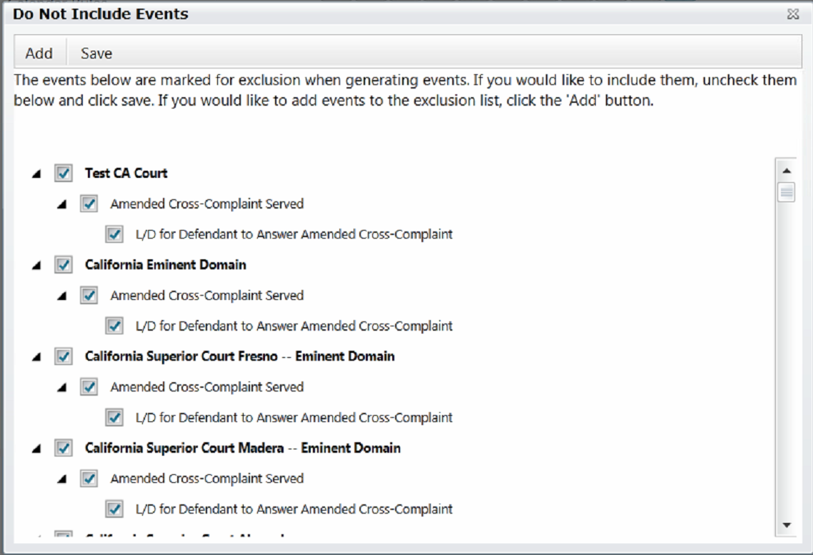Uncheck Amended Cross-Complaint Served under Test CA Court

tap(89, 204)
